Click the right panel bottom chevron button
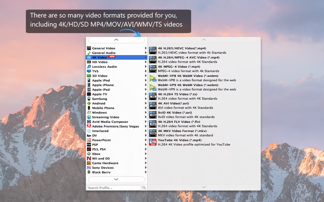 [204, 187]
